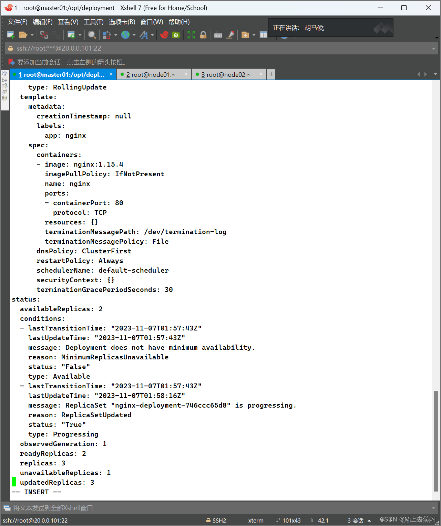Viewport: 441px width, 526px height.
Task: Click the New Session toolbar icon
Action: click(x=11, y=35)
